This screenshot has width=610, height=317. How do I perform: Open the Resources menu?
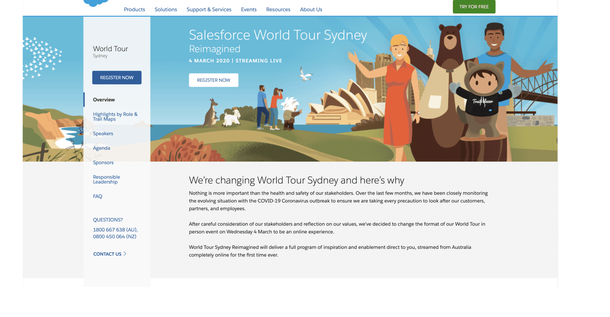[x=278, y=10]
